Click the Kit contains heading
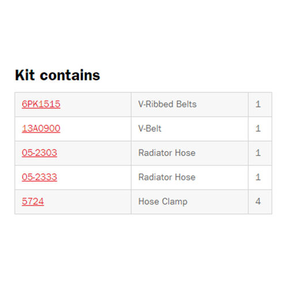 click(x=58, y=75)
